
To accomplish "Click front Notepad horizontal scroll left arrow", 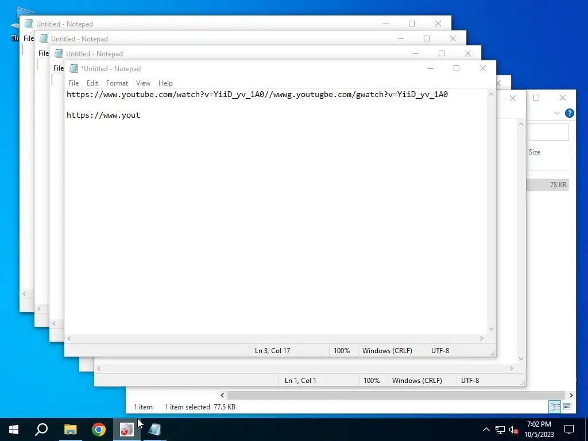I will click(69, 338).
